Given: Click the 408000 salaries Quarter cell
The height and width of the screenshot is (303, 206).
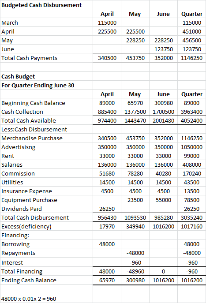Looking at the screenshot, I should (192, 165).
